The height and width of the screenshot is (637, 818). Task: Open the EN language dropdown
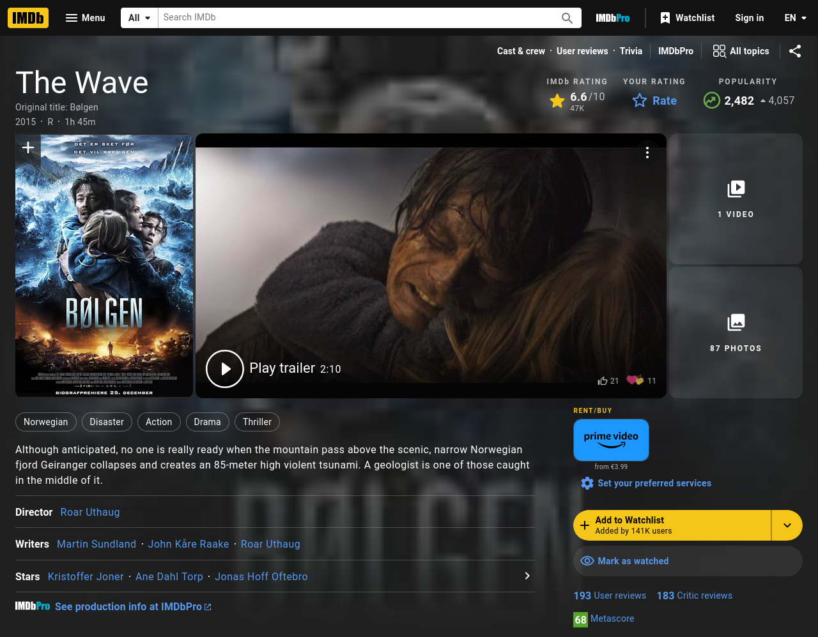click(x=795, y=18)
